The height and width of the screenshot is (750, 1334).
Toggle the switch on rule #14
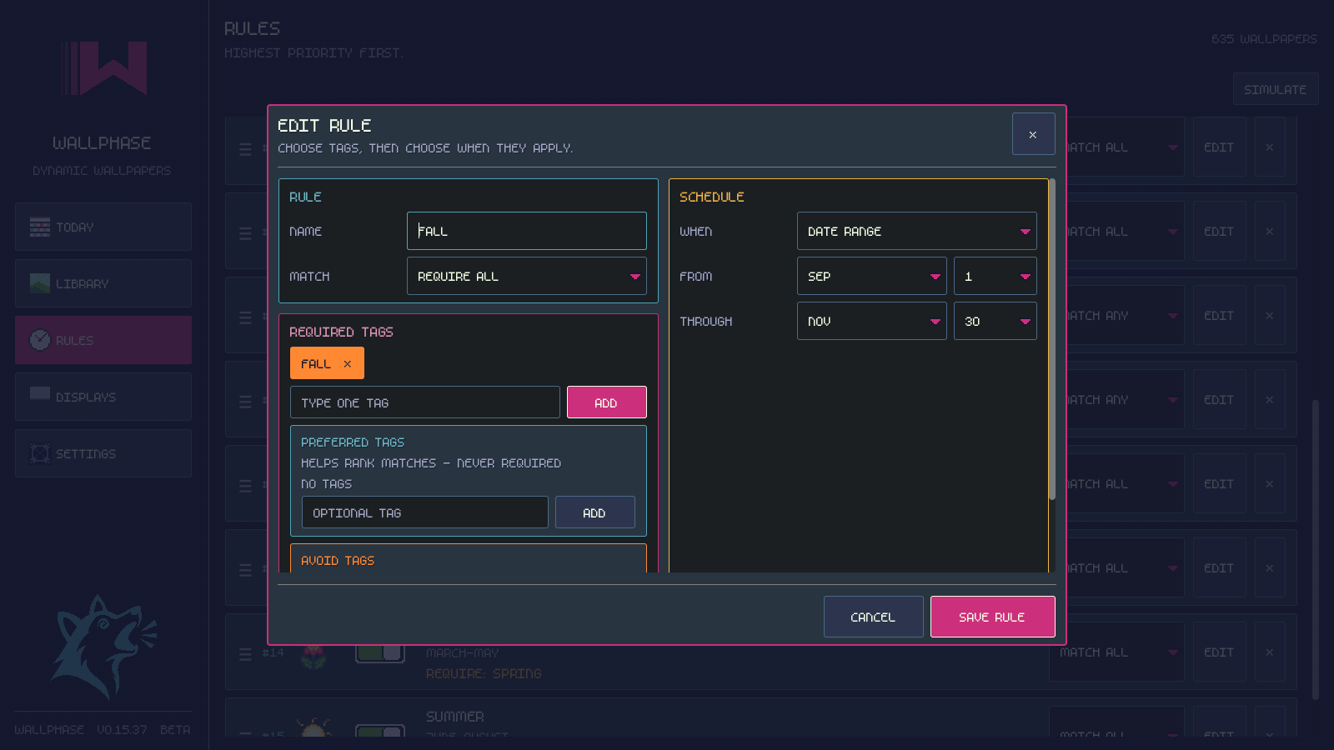pyautogui.click(x=380, y=652)
